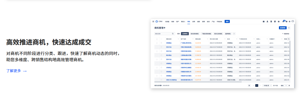This screenshot has height=100, width=305.
Task: Click the blue 新建 button in the nav bar
Action: 227,21
